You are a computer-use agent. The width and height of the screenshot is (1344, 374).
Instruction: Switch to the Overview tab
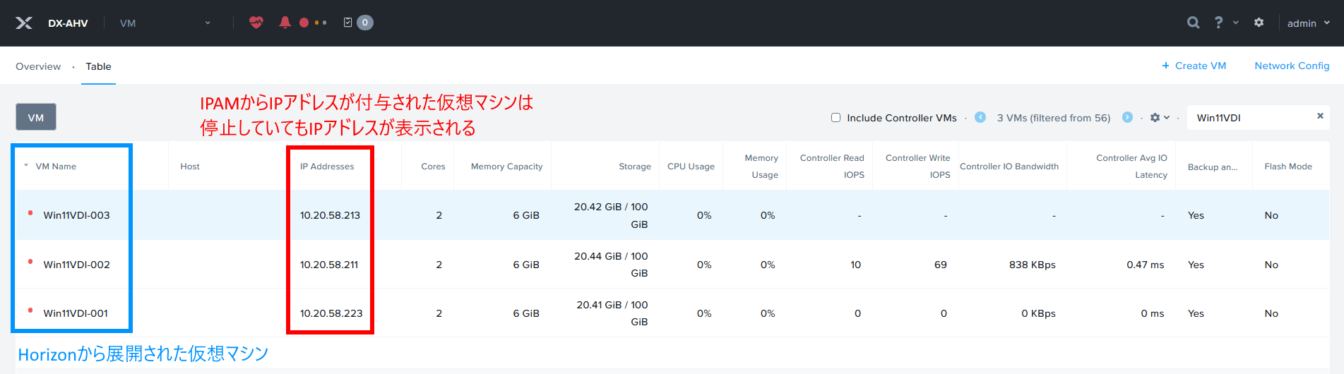38,66
